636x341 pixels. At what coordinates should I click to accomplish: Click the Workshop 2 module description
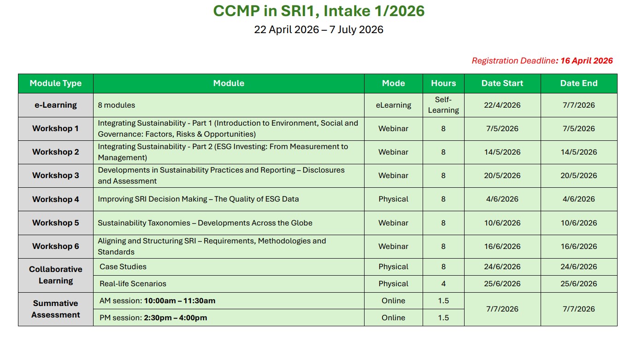click(x=223, y=152)
